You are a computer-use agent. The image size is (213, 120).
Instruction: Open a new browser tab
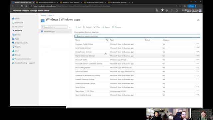click(132, 2)
